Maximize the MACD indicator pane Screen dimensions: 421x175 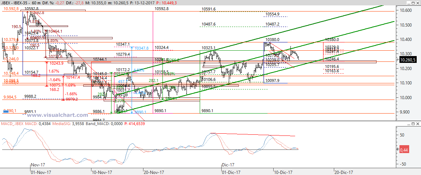point(413,124)
